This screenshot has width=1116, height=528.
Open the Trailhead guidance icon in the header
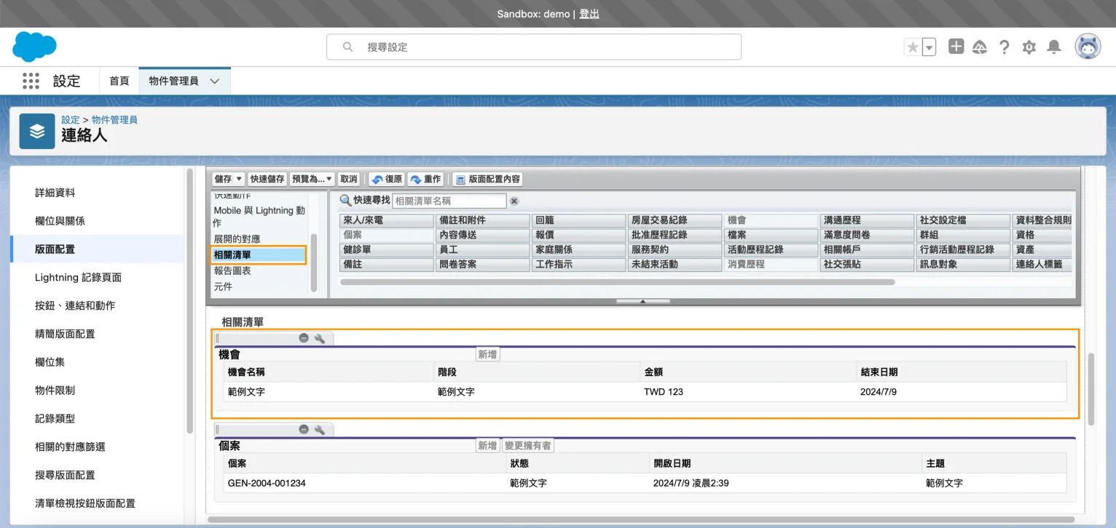[x=980, y=47]
